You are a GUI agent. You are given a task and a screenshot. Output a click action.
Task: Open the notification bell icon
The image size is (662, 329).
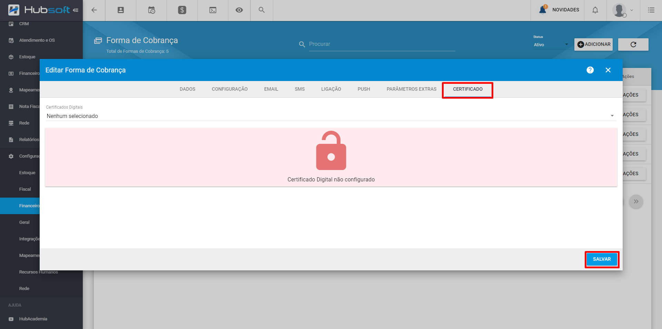tap(595, 10)
